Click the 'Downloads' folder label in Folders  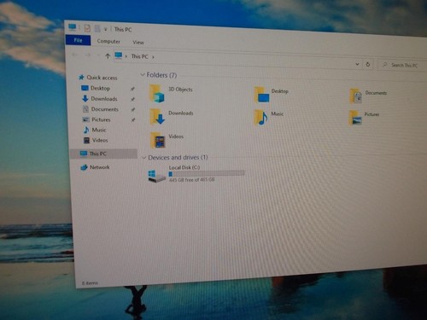(x=181, y=113)
